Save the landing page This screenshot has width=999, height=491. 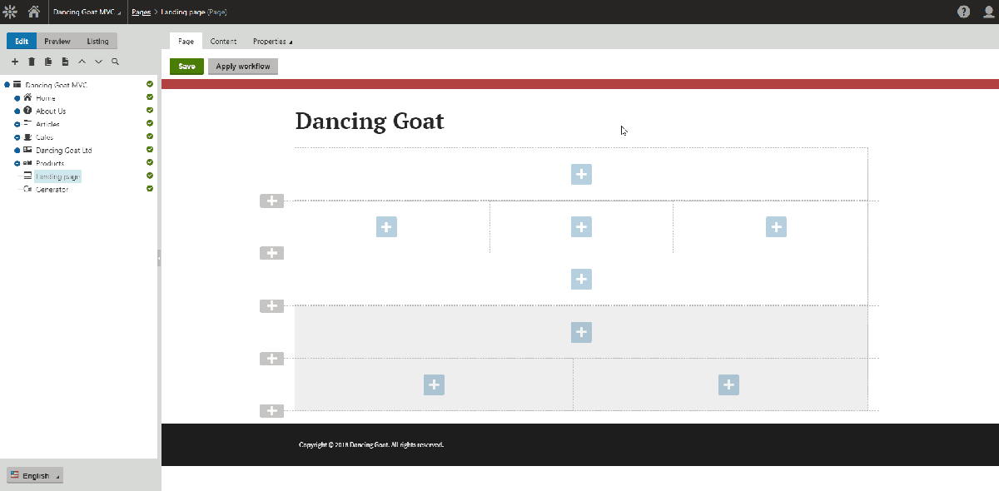pyautogui.click(x=186, y=66)
